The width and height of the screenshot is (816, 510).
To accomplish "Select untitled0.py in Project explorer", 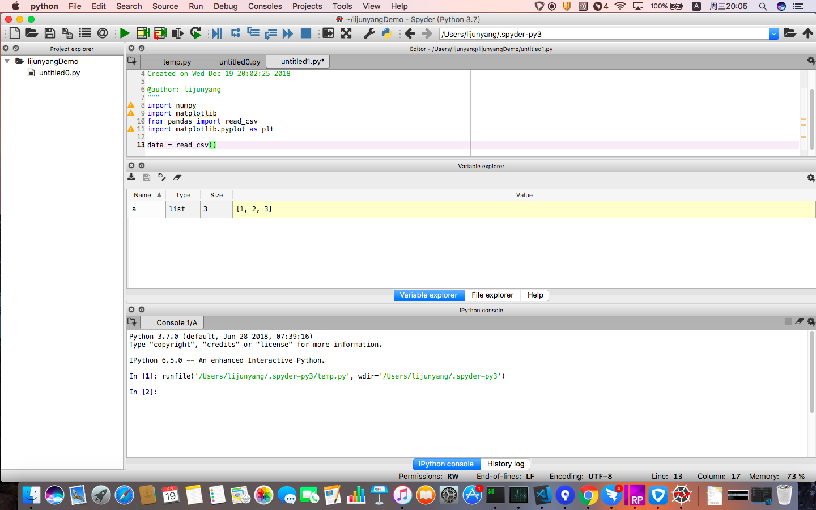I will 59,73.
